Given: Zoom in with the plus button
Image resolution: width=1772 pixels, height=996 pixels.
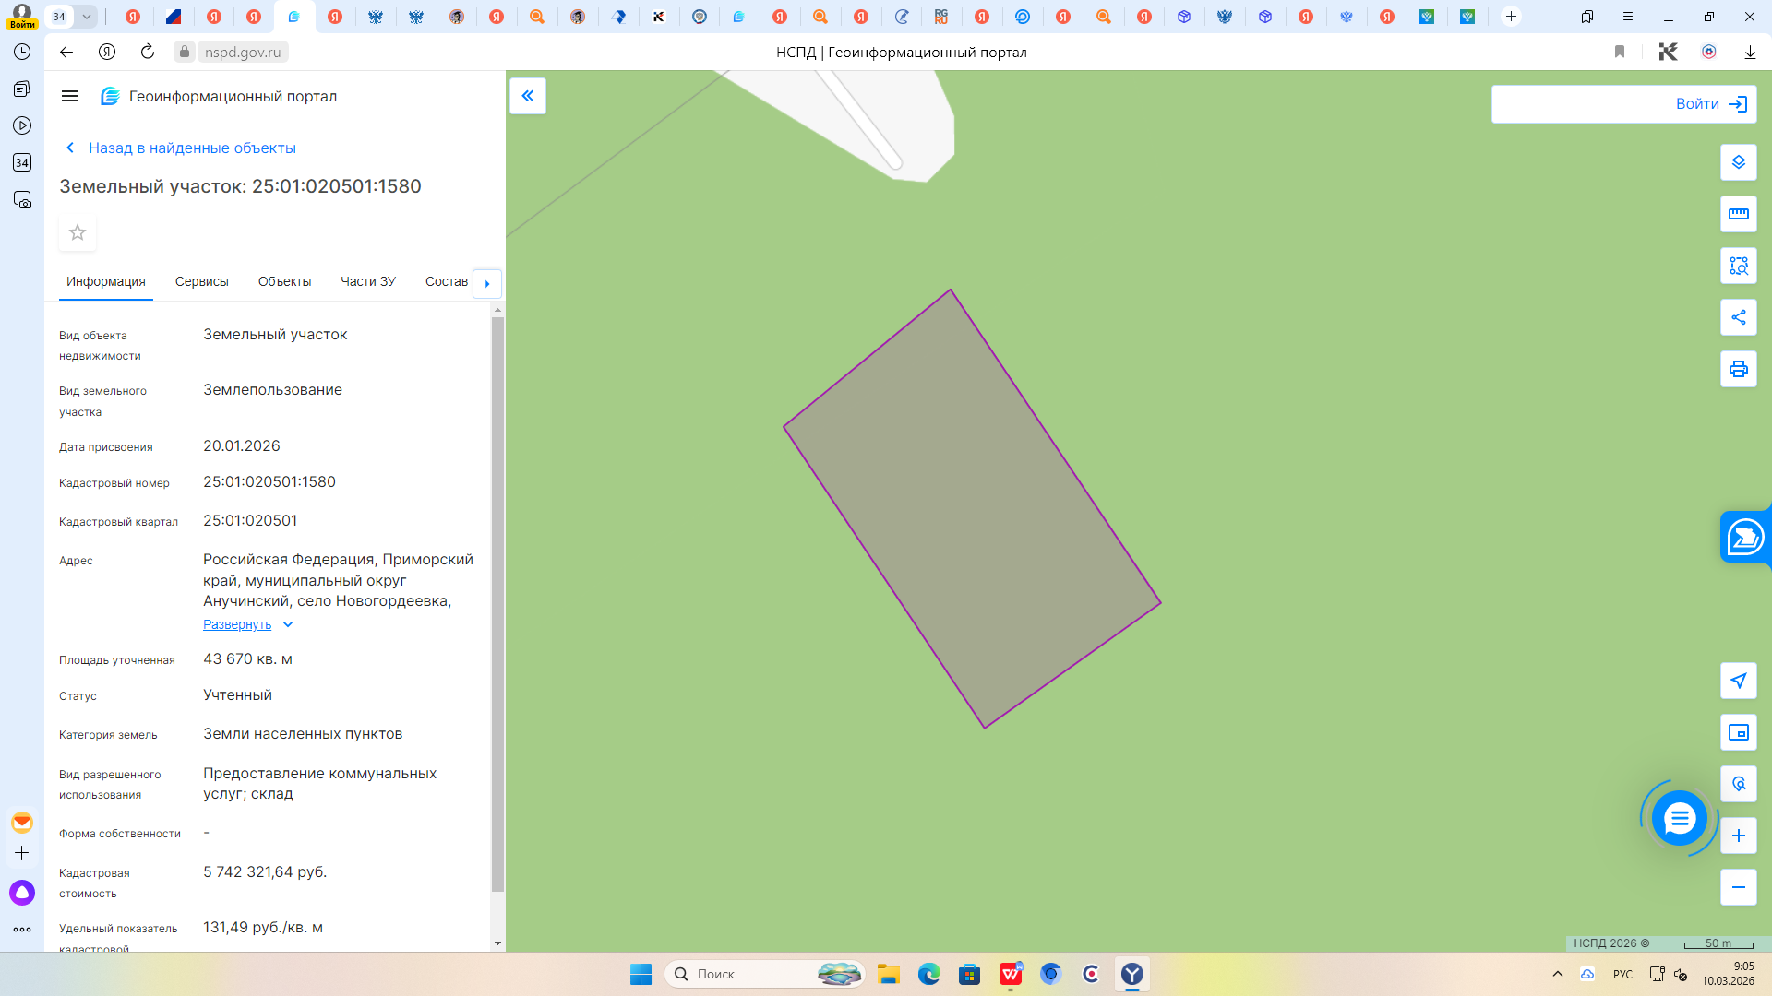Looking at the screenshot, I should click(x=1738, y=836).
